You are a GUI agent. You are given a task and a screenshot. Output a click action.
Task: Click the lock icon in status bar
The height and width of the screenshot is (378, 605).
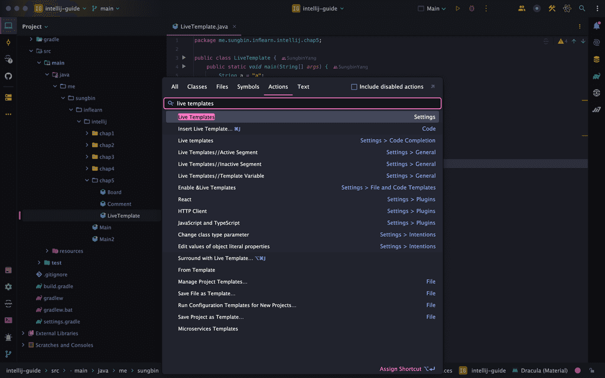(x=591, y=371)
